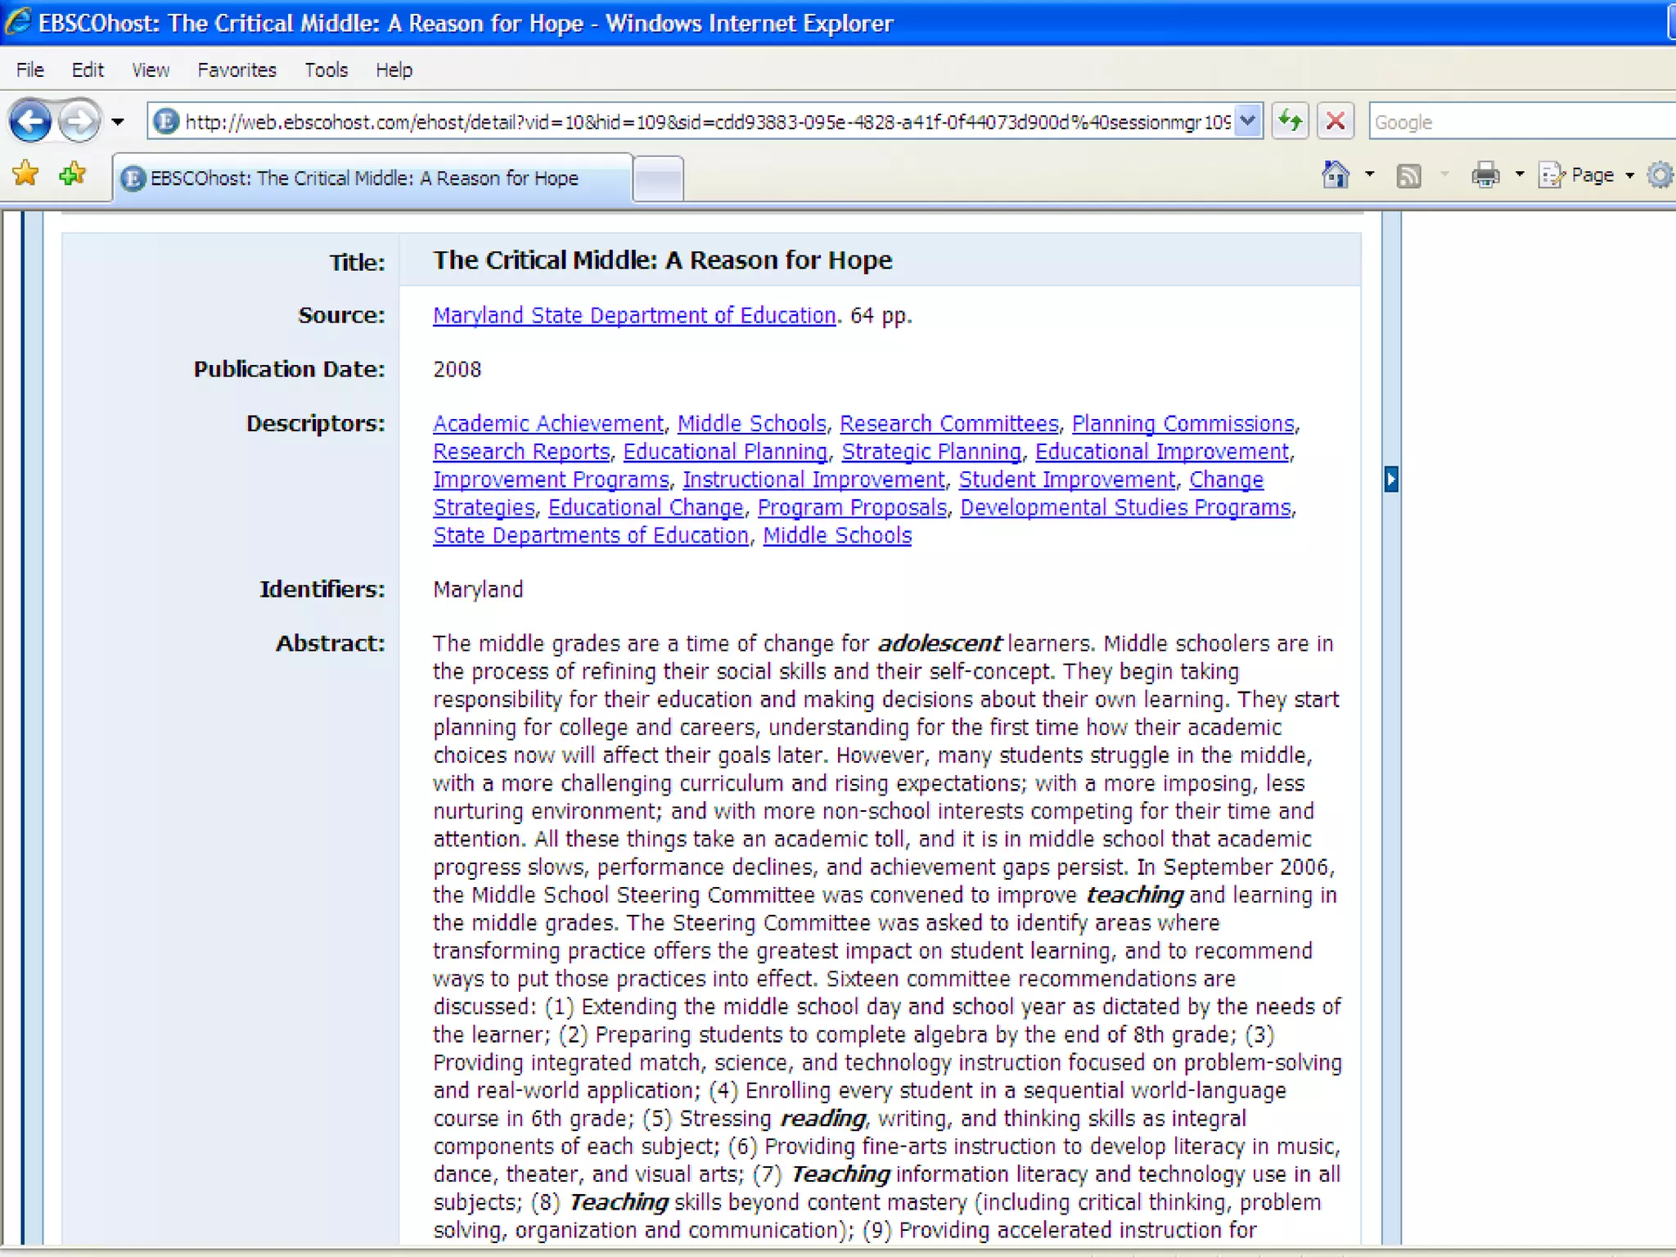Open Favorites Center star icon
The height and width of the screenshot is (1257, 1676).
(26, 173)
